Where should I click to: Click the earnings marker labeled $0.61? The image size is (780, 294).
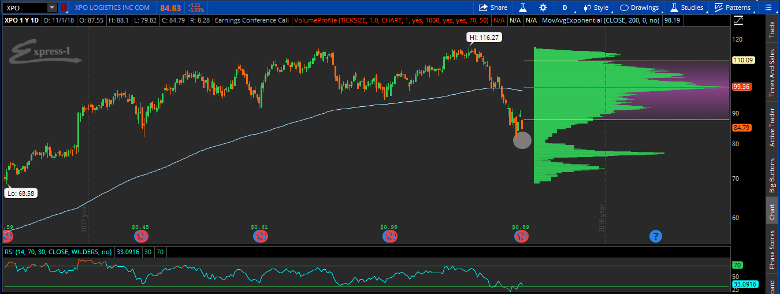[260, 236]
